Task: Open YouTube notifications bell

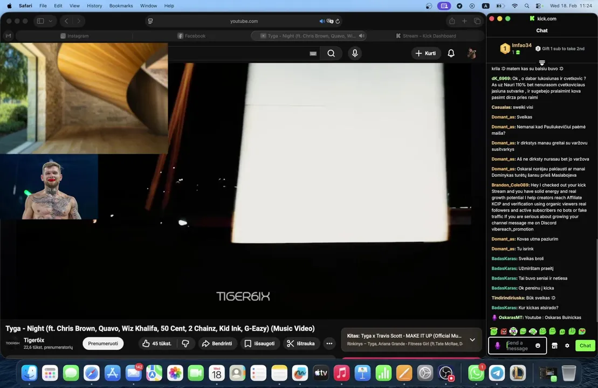Action: (451, 53)
